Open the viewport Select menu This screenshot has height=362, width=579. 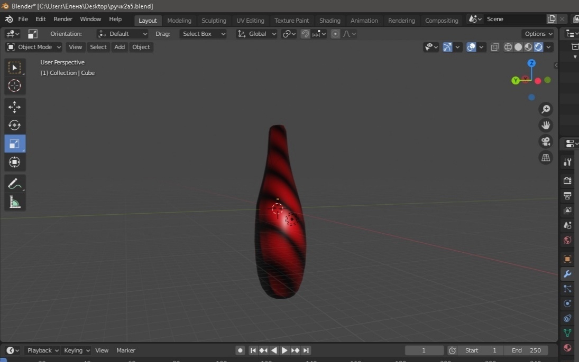(x=98, y=47)
